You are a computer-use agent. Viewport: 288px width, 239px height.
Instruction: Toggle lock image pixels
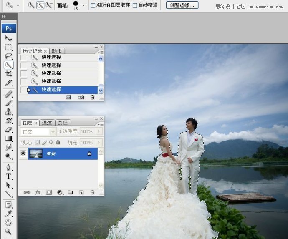tap(44, 142)
